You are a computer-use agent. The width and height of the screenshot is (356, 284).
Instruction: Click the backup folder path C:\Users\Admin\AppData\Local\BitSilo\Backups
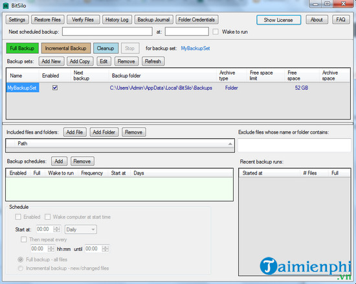pos(161,88)
